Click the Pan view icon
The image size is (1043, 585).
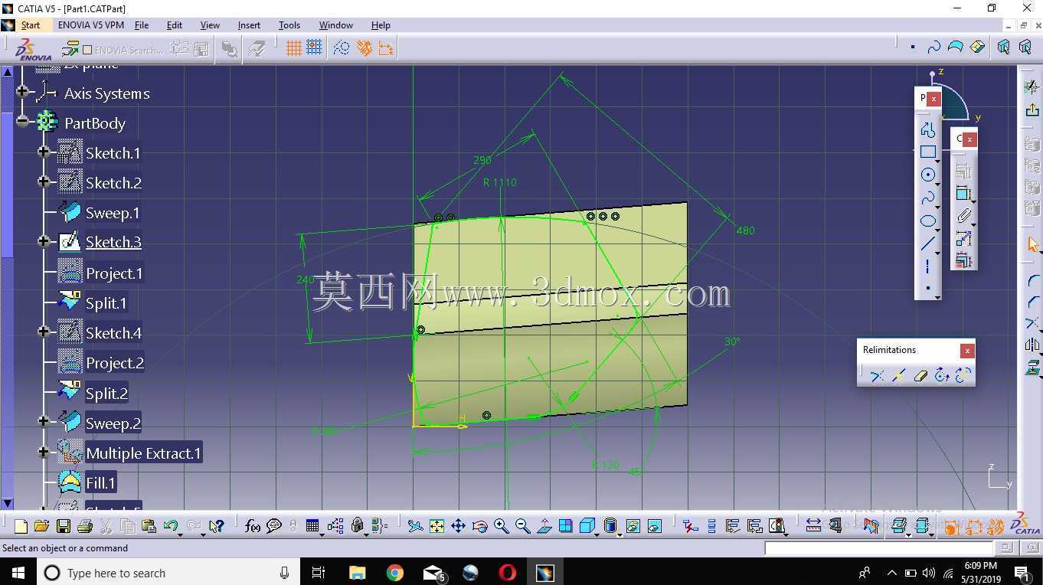(x=458, y=526)
